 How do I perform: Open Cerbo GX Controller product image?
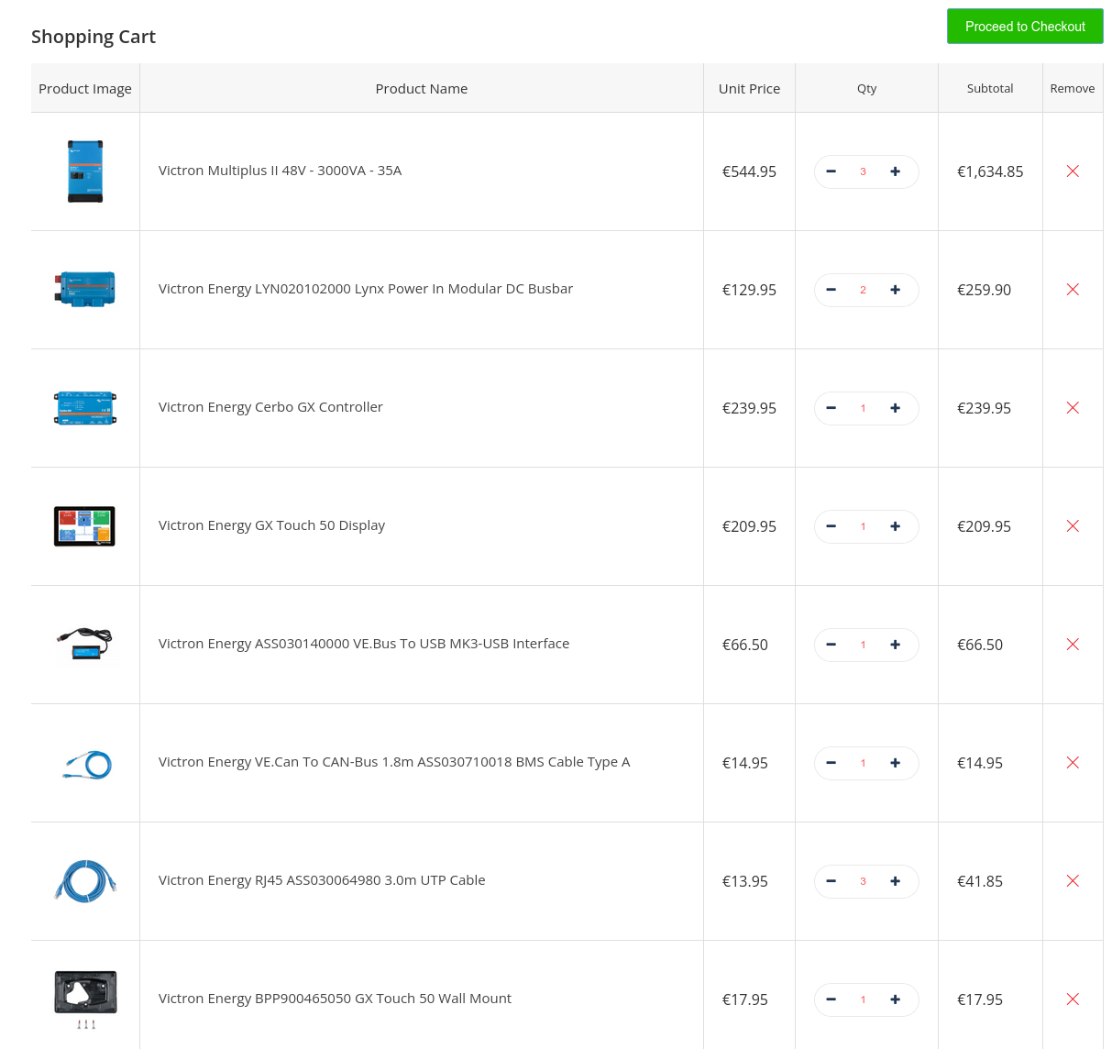click(x=85, y=408)
